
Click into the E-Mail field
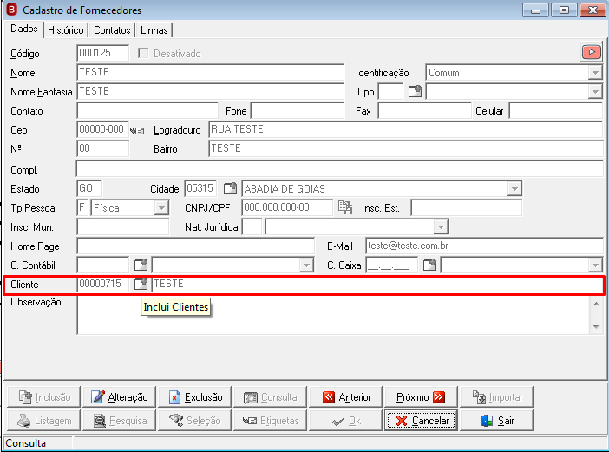coord(484,246)
